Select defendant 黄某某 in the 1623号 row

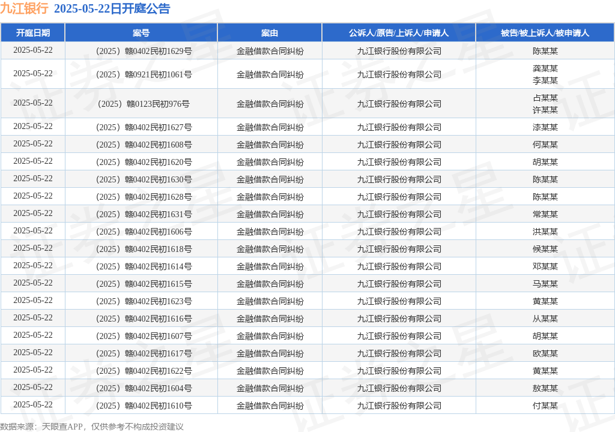point(545,301)
